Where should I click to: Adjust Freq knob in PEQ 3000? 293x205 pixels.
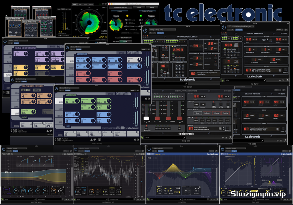(x=159, y=191)
